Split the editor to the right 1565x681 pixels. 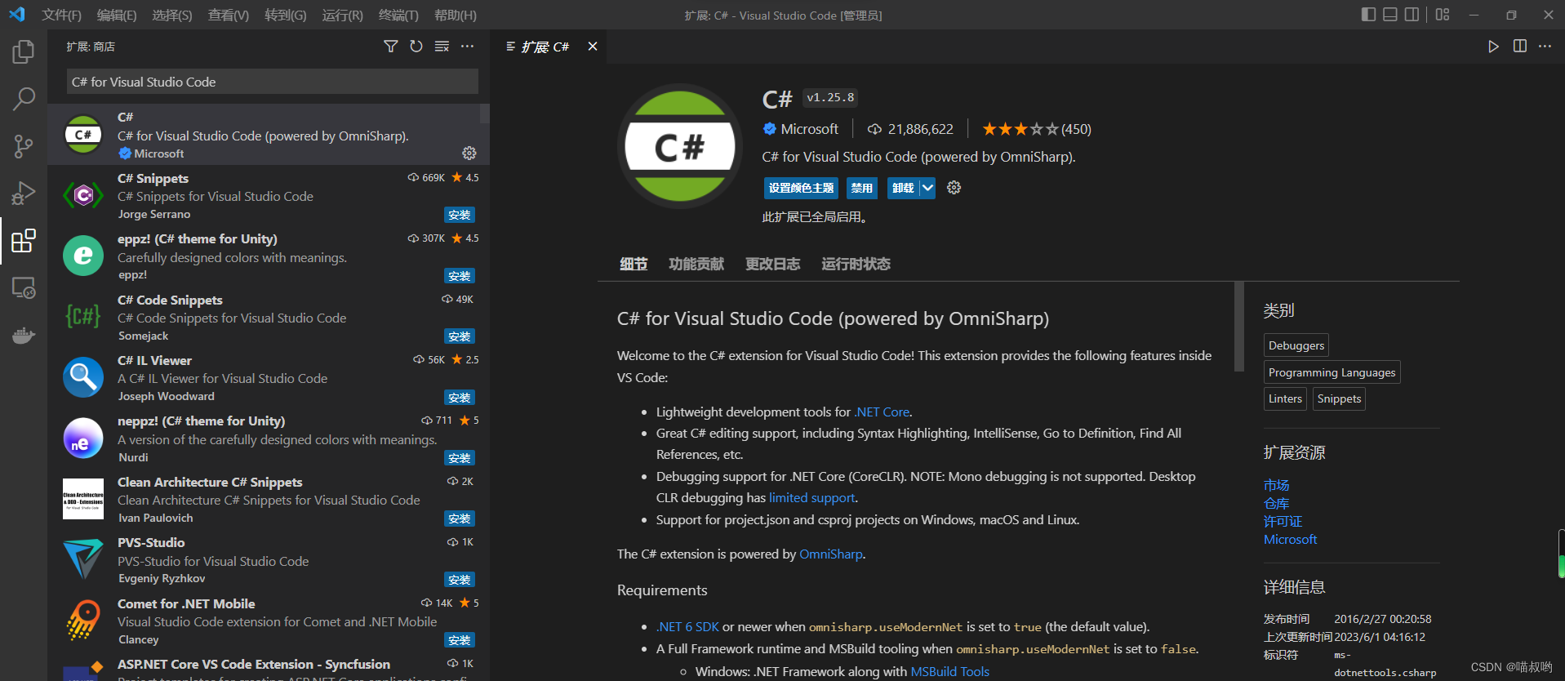pos(1519,47)
